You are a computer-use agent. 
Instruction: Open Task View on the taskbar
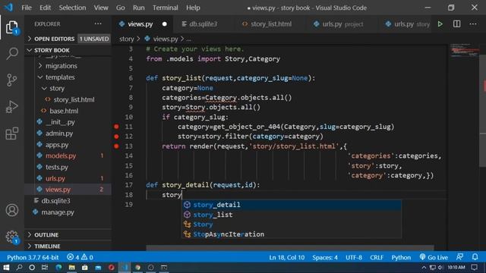(x=45, y=268)
